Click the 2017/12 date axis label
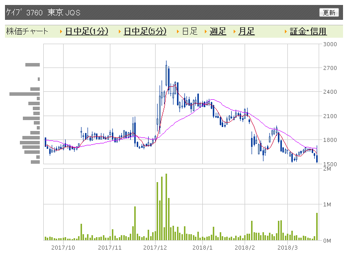 click(x=155, y=248)
